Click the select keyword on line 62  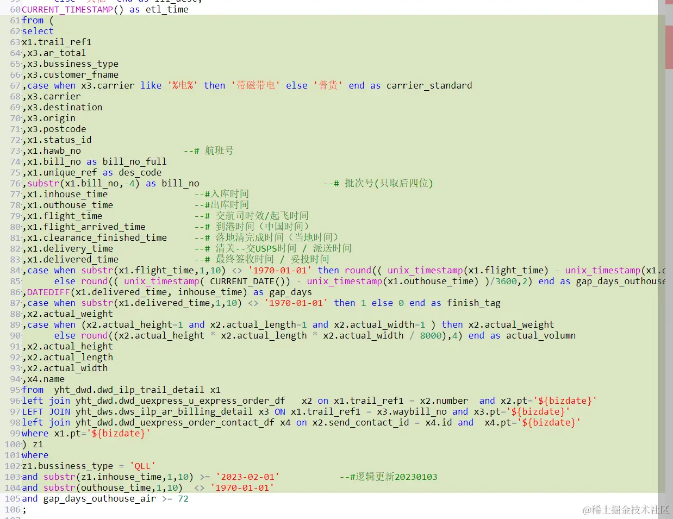pyautogui.click(x=38, y=31)
